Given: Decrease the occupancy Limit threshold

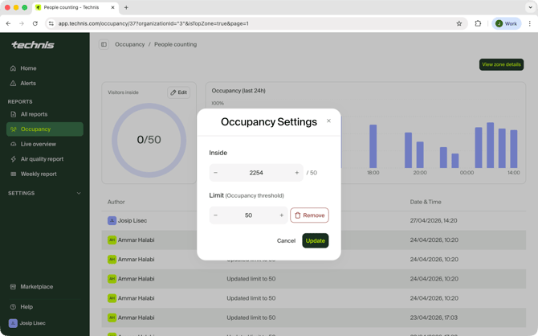Looking at the screenshot, I should [215, 215].
